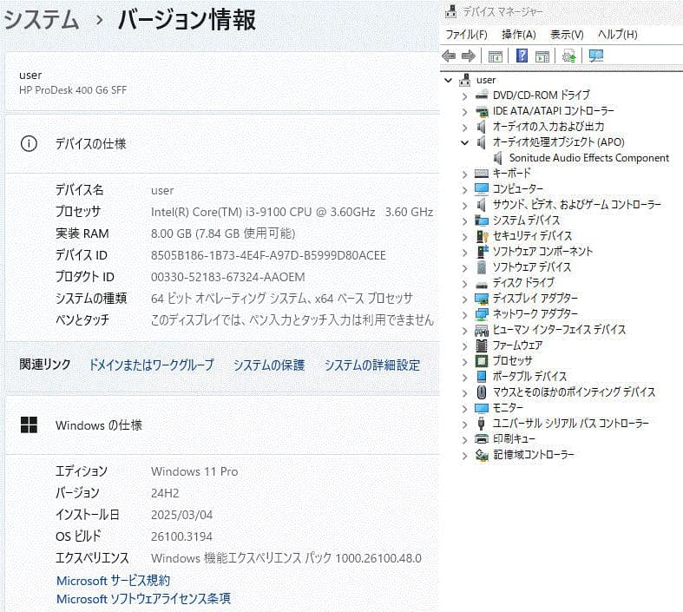683x612 pixels.
Task: Click the Sonitude Audio Effects Component icon
Action: [498, 158]
